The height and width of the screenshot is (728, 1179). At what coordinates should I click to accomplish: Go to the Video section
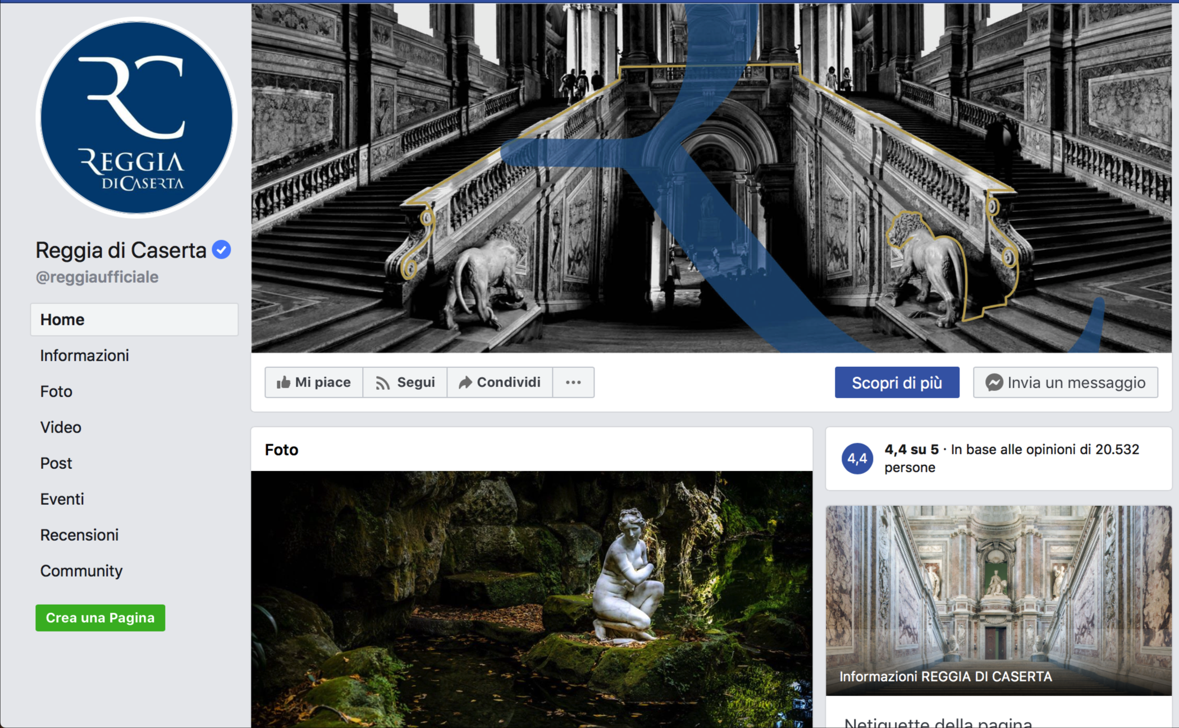(x=61, y=427)
